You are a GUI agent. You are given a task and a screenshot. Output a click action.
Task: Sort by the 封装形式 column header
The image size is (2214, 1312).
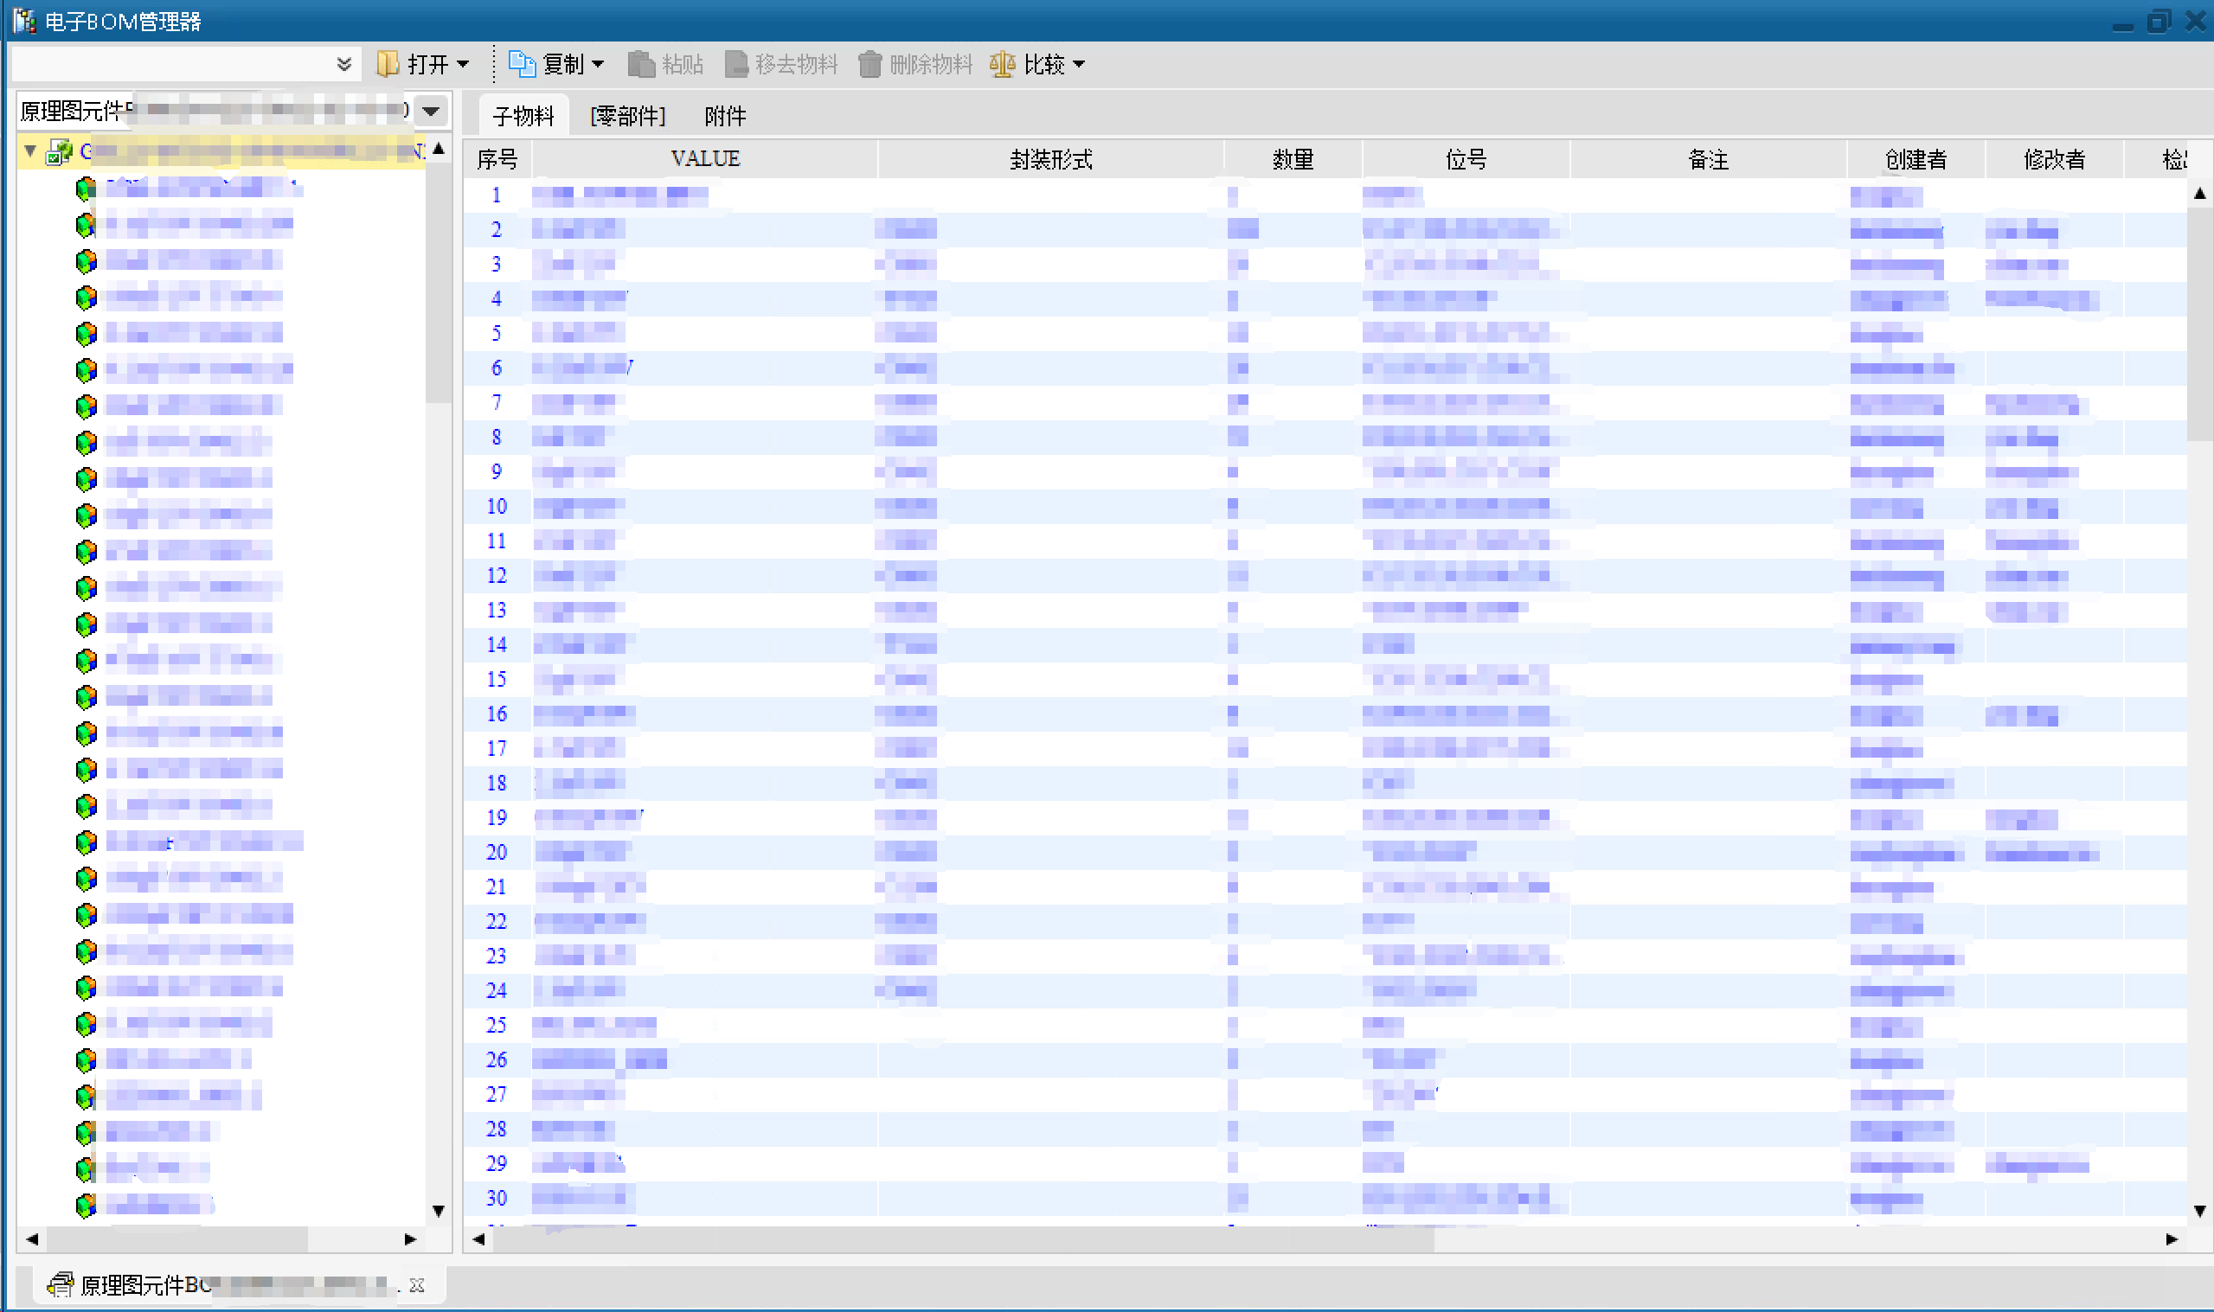click(x=1050, y=159)
